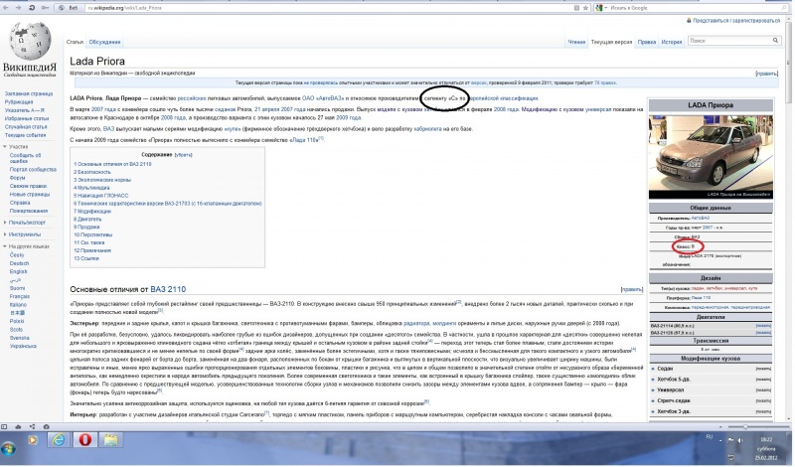Open the Windows Start orb
Screen dimensions: 795x467
[x=8, y=448]
